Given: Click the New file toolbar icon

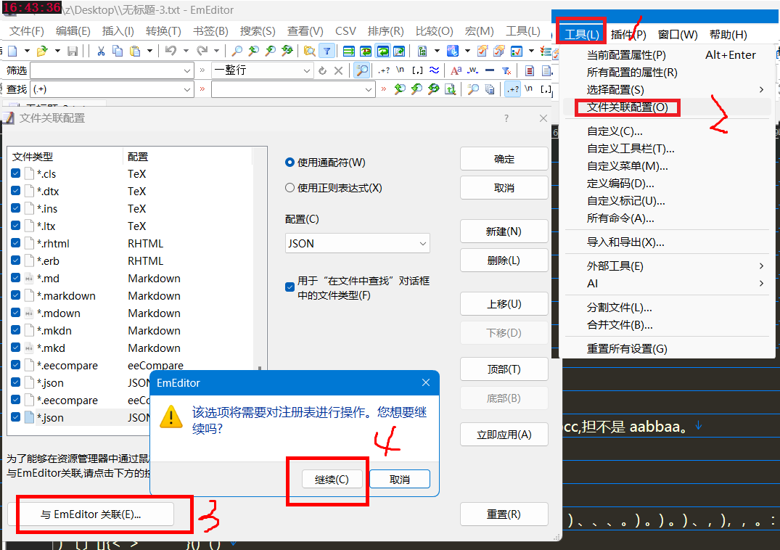Looking at the screenshot, I should [12, 51].
